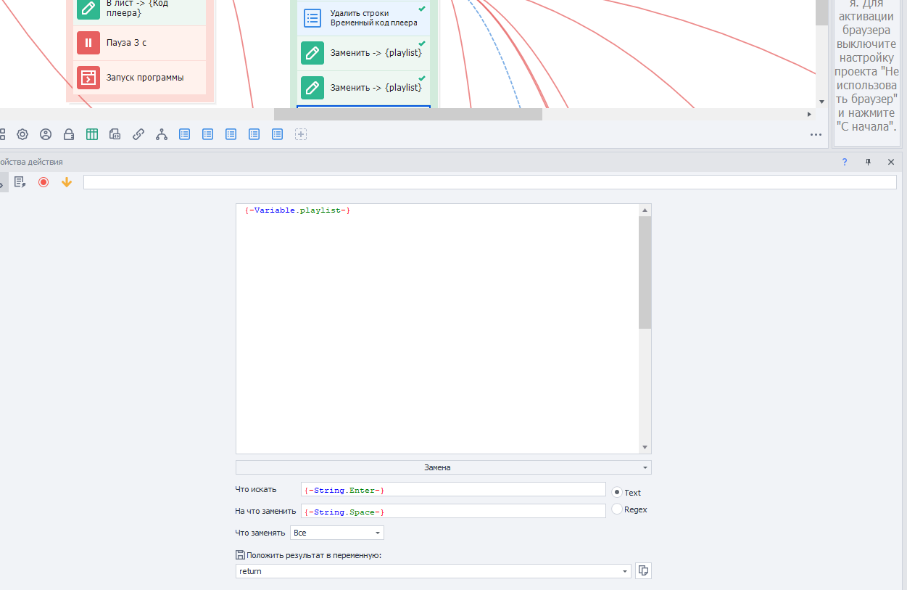Select the Regex radio button
The image size is (907, 590).
point(618,509)
